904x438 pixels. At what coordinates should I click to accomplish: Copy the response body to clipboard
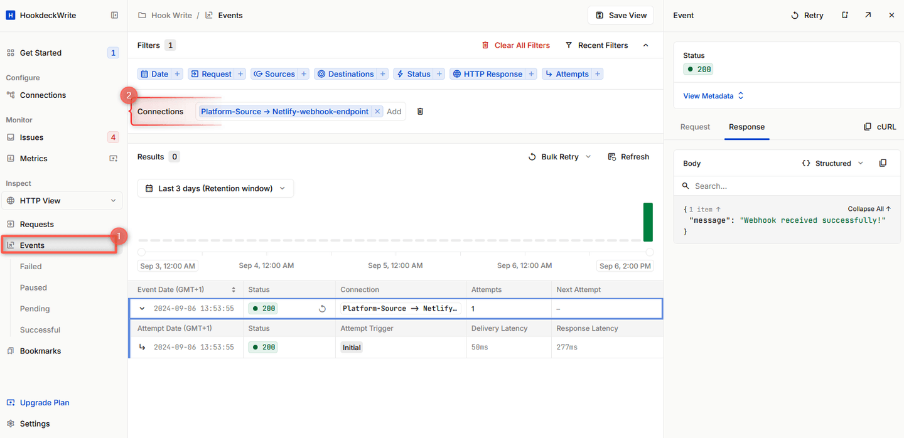click(x=883, y=163)
